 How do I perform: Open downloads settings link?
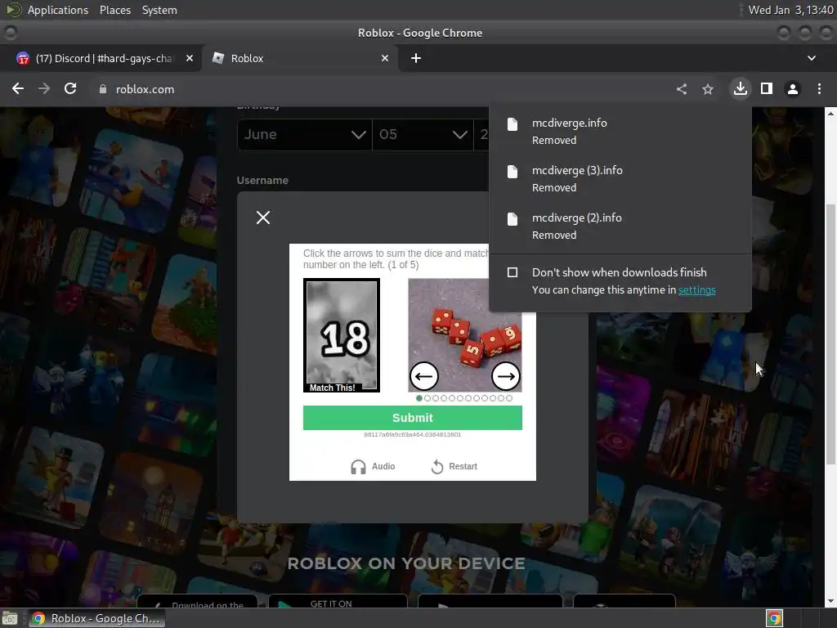[x=696, y=290]
